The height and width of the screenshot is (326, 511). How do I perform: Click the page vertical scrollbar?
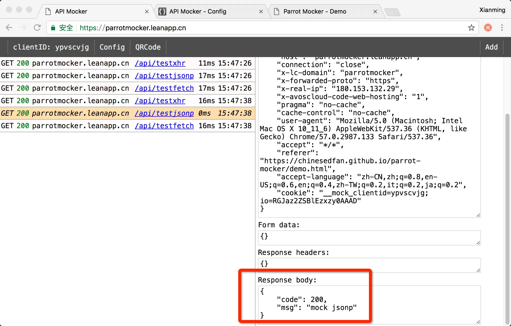click(507, 218)
